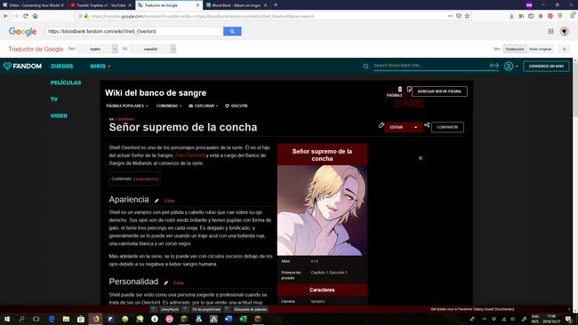Open the Pain Overlord red link
Image resolution: width=578 pixels, height=325 pixels.
click(189, 155)
